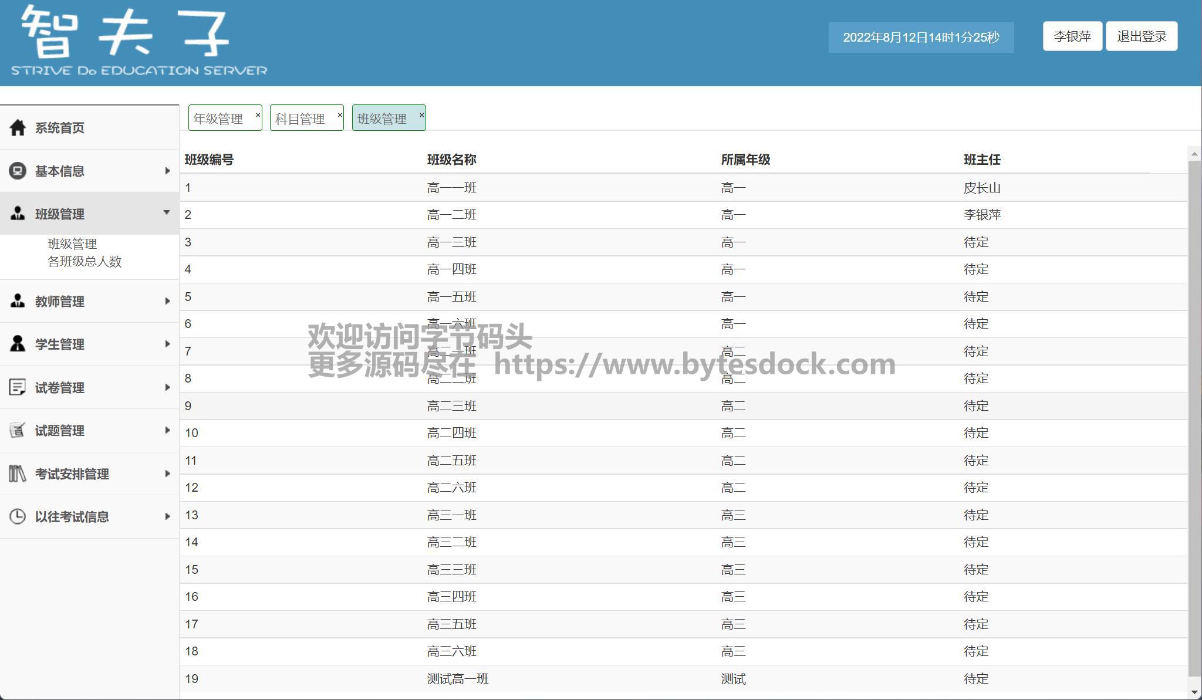Screen dimensions: 1202x700
Task: Click the 试卷管理 paper icon
Action: click(18, 387)
